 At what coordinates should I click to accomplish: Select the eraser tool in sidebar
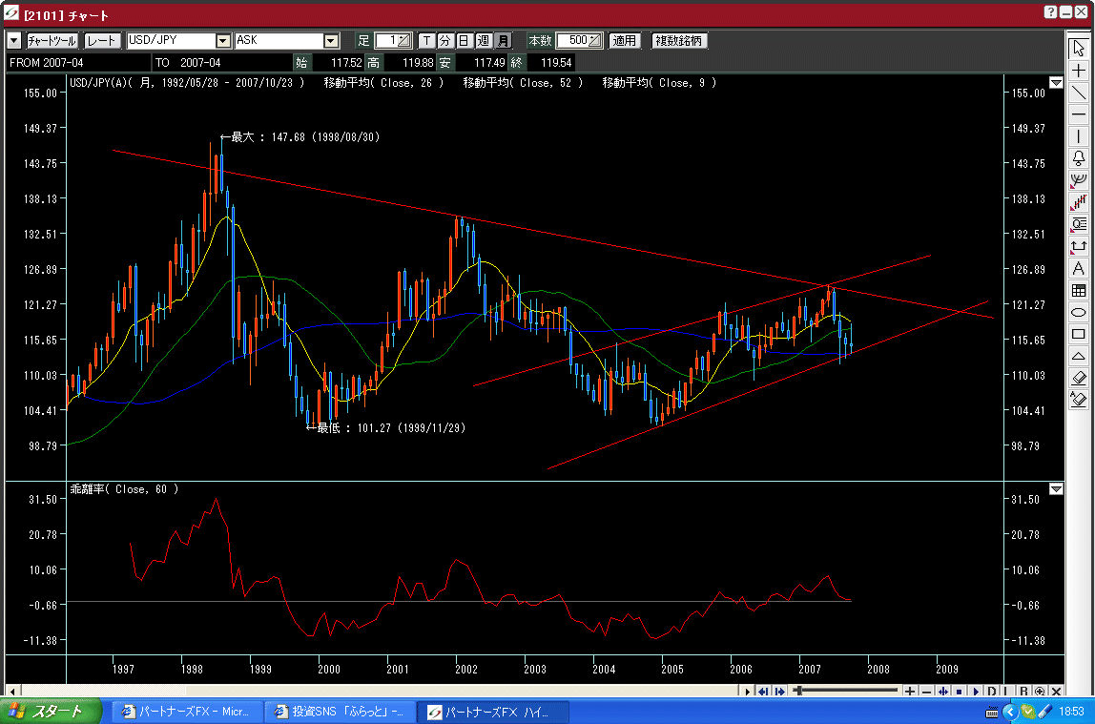pos(1079,378)
